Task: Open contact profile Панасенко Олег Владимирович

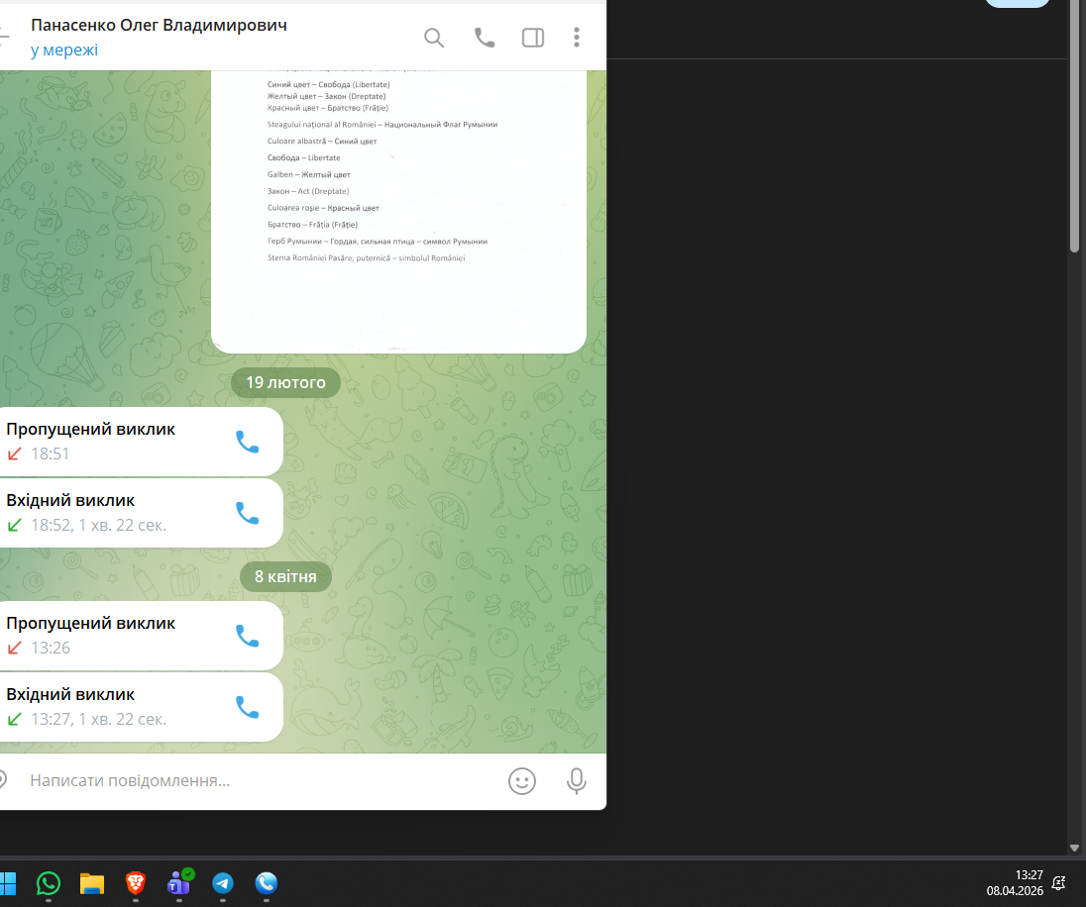Action: (159, 26)
